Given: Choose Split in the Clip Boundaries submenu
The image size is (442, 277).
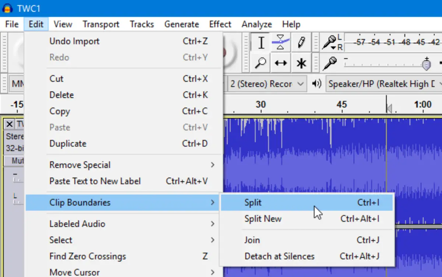Looking at the screenshot, I should 307,202.
